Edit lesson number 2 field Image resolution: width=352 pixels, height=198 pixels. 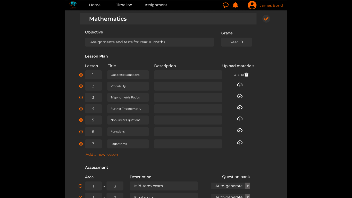pos(93,86)
